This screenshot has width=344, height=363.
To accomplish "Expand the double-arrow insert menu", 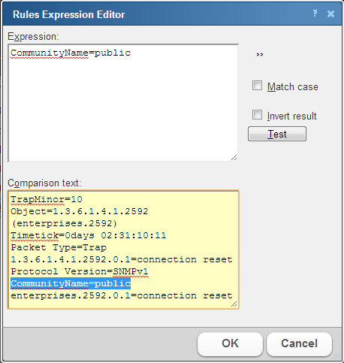I will tap(260, 54).
